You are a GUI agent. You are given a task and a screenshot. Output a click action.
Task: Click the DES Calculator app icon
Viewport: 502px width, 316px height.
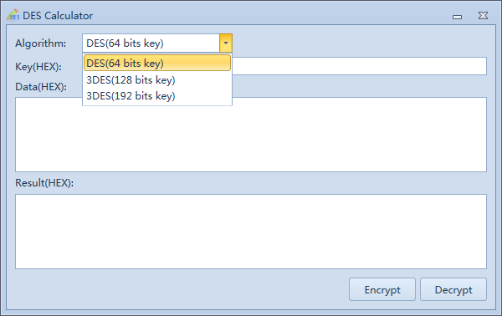[13, 15]
